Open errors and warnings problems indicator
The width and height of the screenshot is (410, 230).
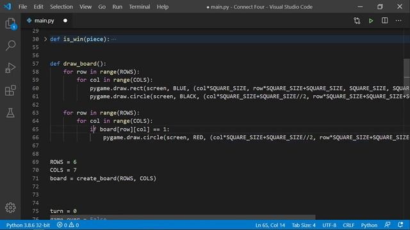click(x=68, y=225)
